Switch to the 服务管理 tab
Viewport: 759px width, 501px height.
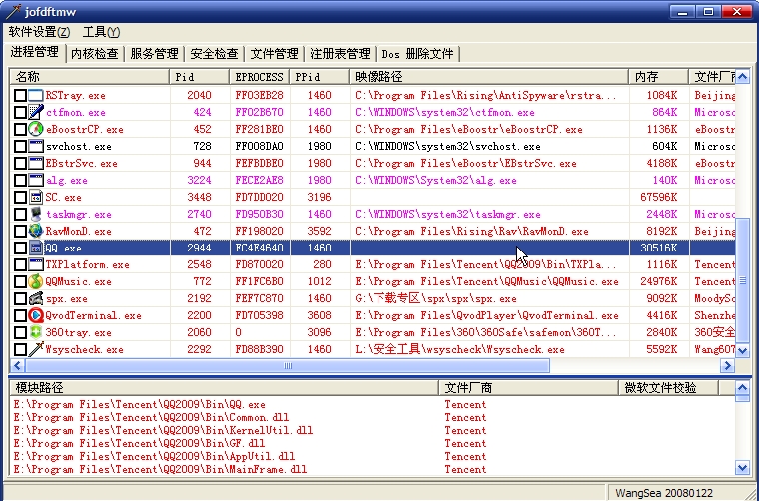tap(155, 54)
